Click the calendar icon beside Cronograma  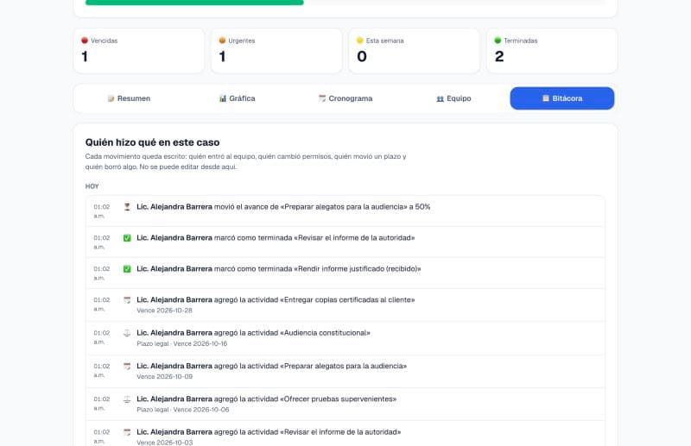(x=322, y=98)
